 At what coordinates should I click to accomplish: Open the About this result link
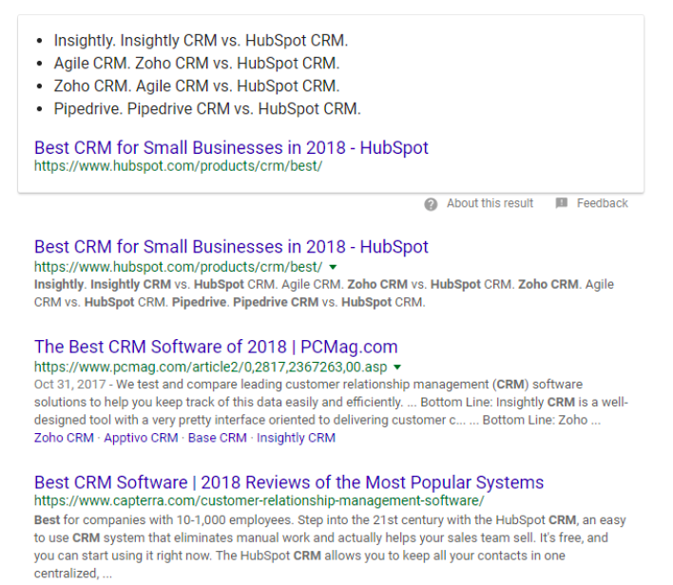490,203
